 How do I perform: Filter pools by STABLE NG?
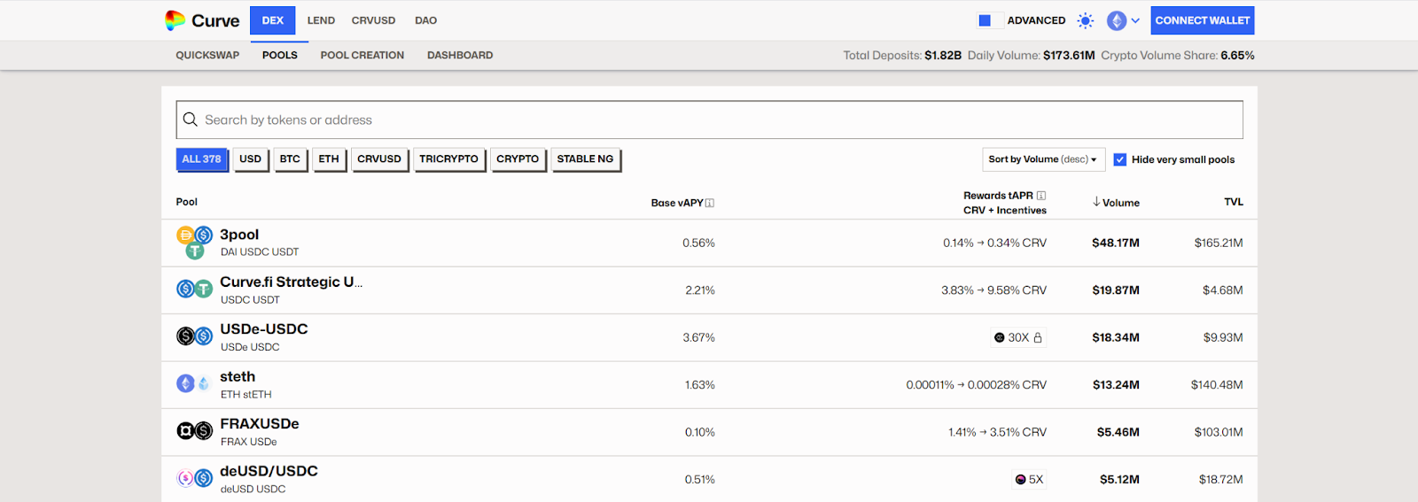(585, 159)
